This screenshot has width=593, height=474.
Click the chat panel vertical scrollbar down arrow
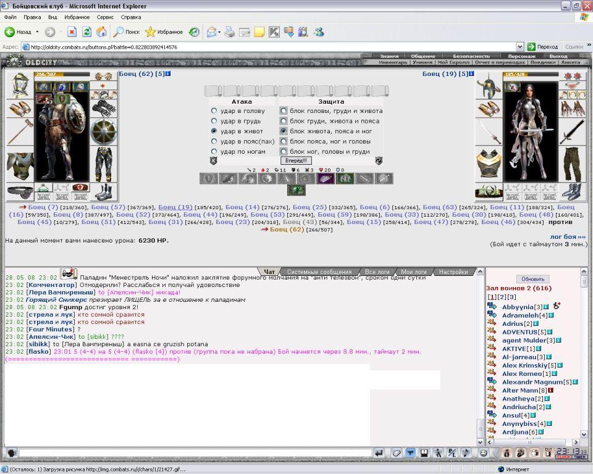481,442
